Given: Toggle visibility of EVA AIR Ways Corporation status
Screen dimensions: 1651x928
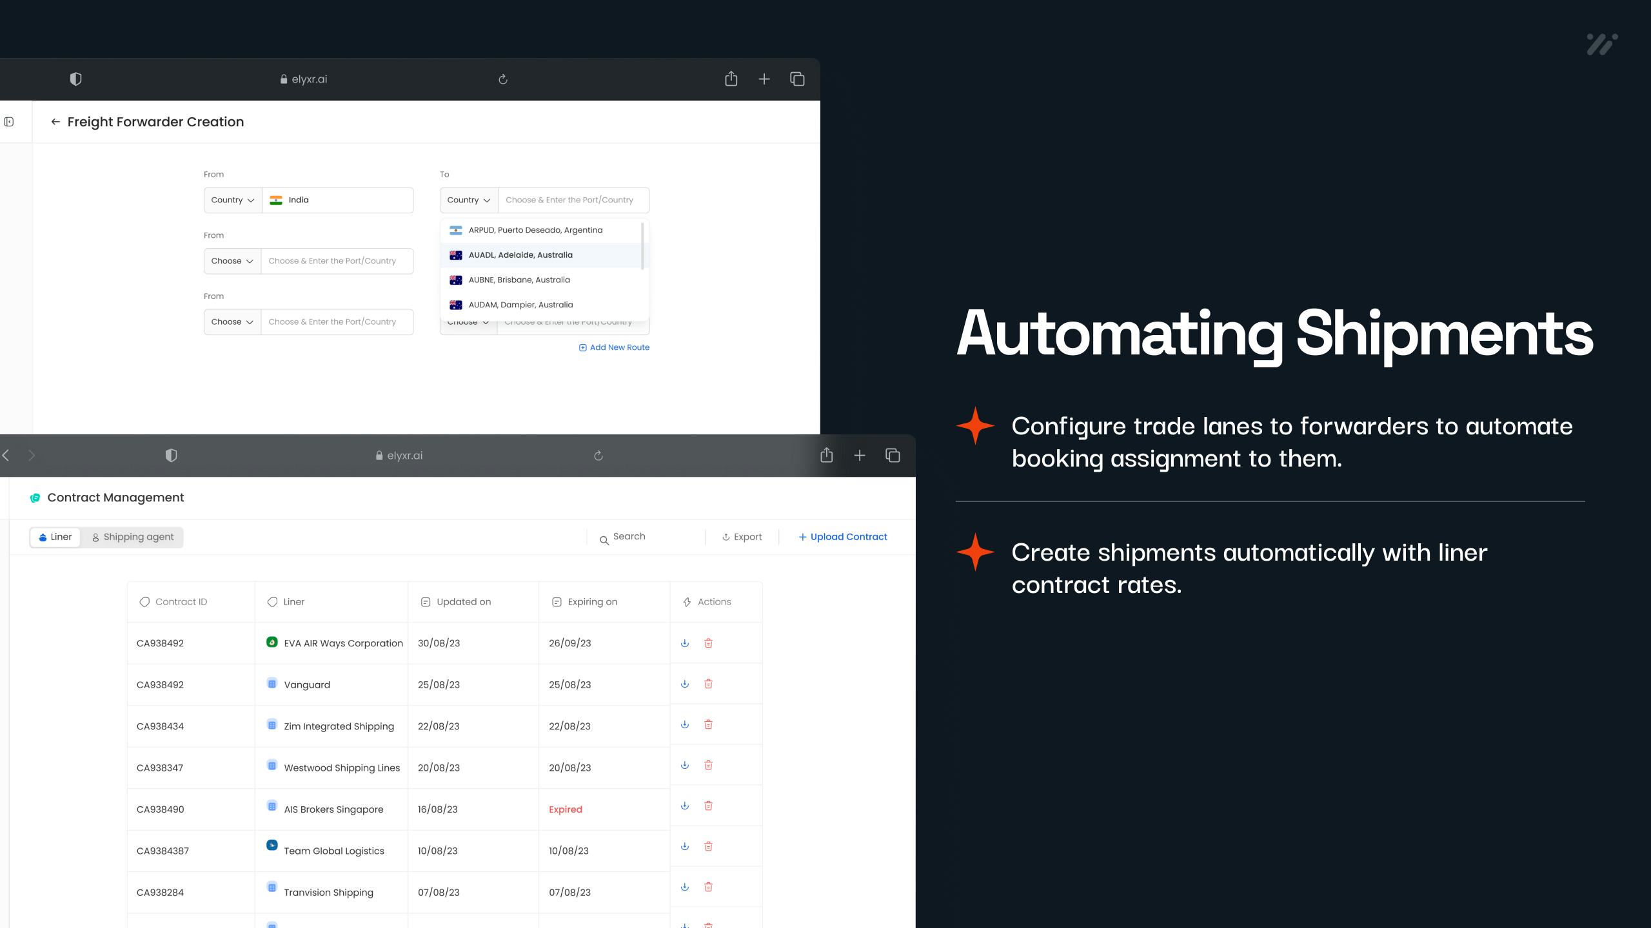Looking at the screenshot, I should [271, 641].
